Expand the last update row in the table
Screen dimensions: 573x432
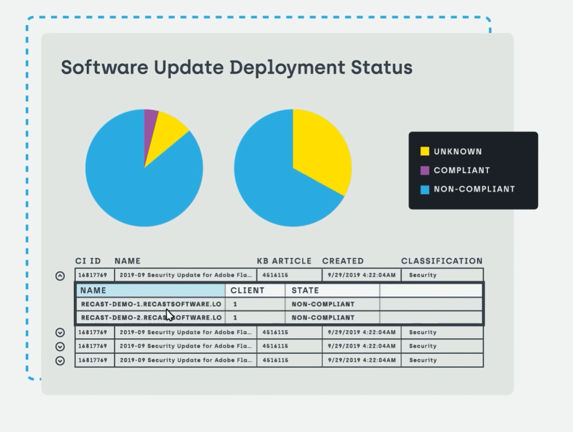[60, 360]
